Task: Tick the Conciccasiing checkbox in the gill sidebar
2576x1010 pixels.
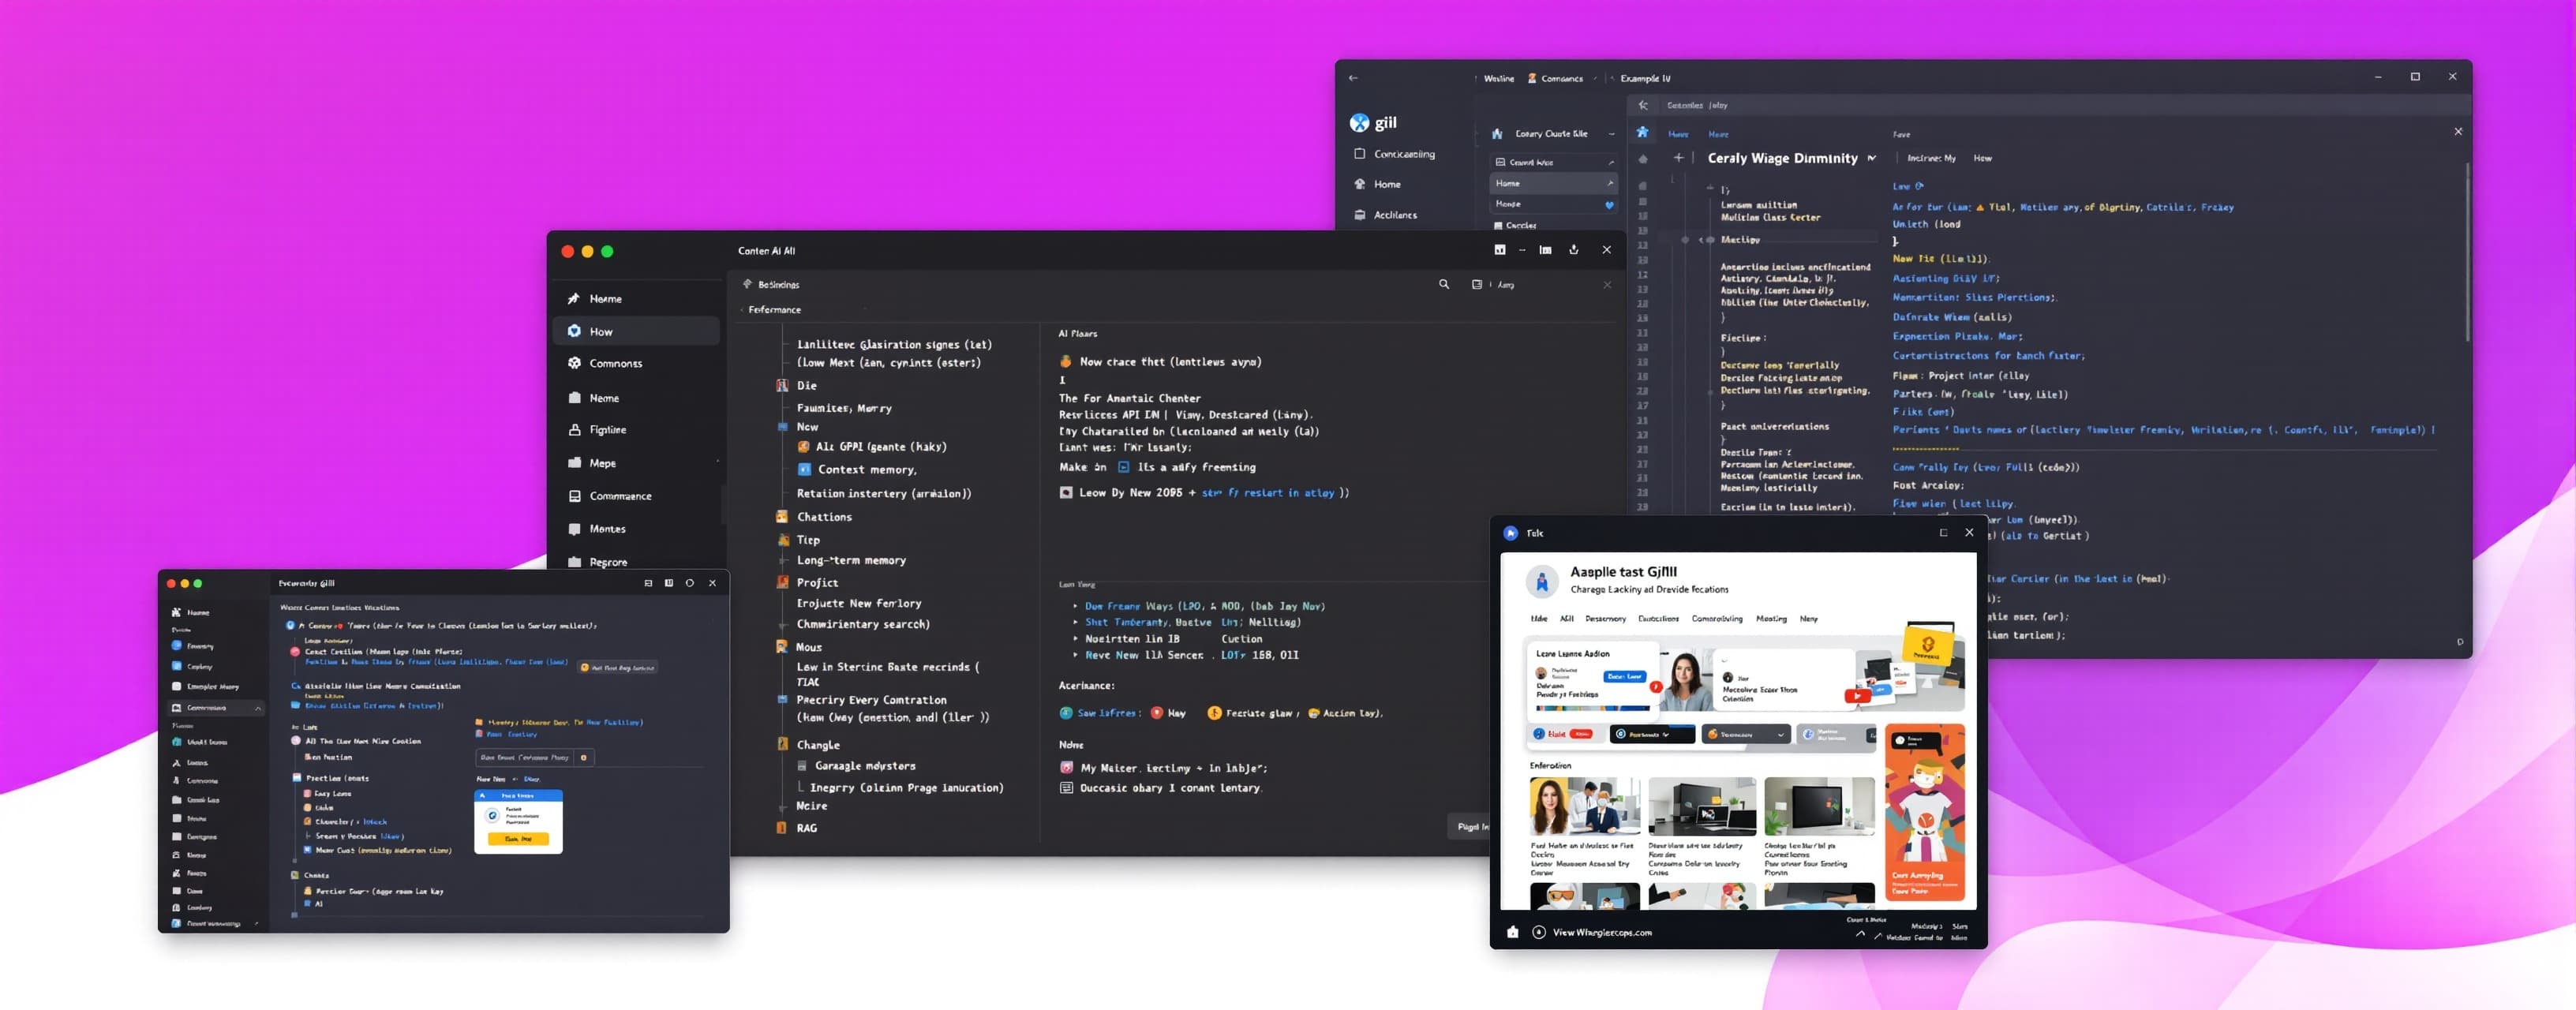Action: (1359, 154)
